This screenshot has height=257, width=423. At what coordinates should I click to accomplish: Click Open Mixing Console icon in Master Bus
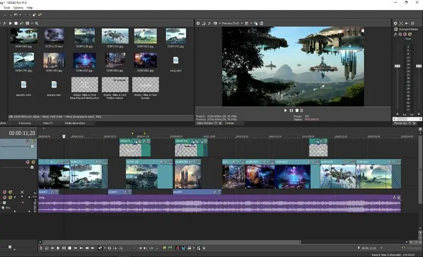pos(413,23)
